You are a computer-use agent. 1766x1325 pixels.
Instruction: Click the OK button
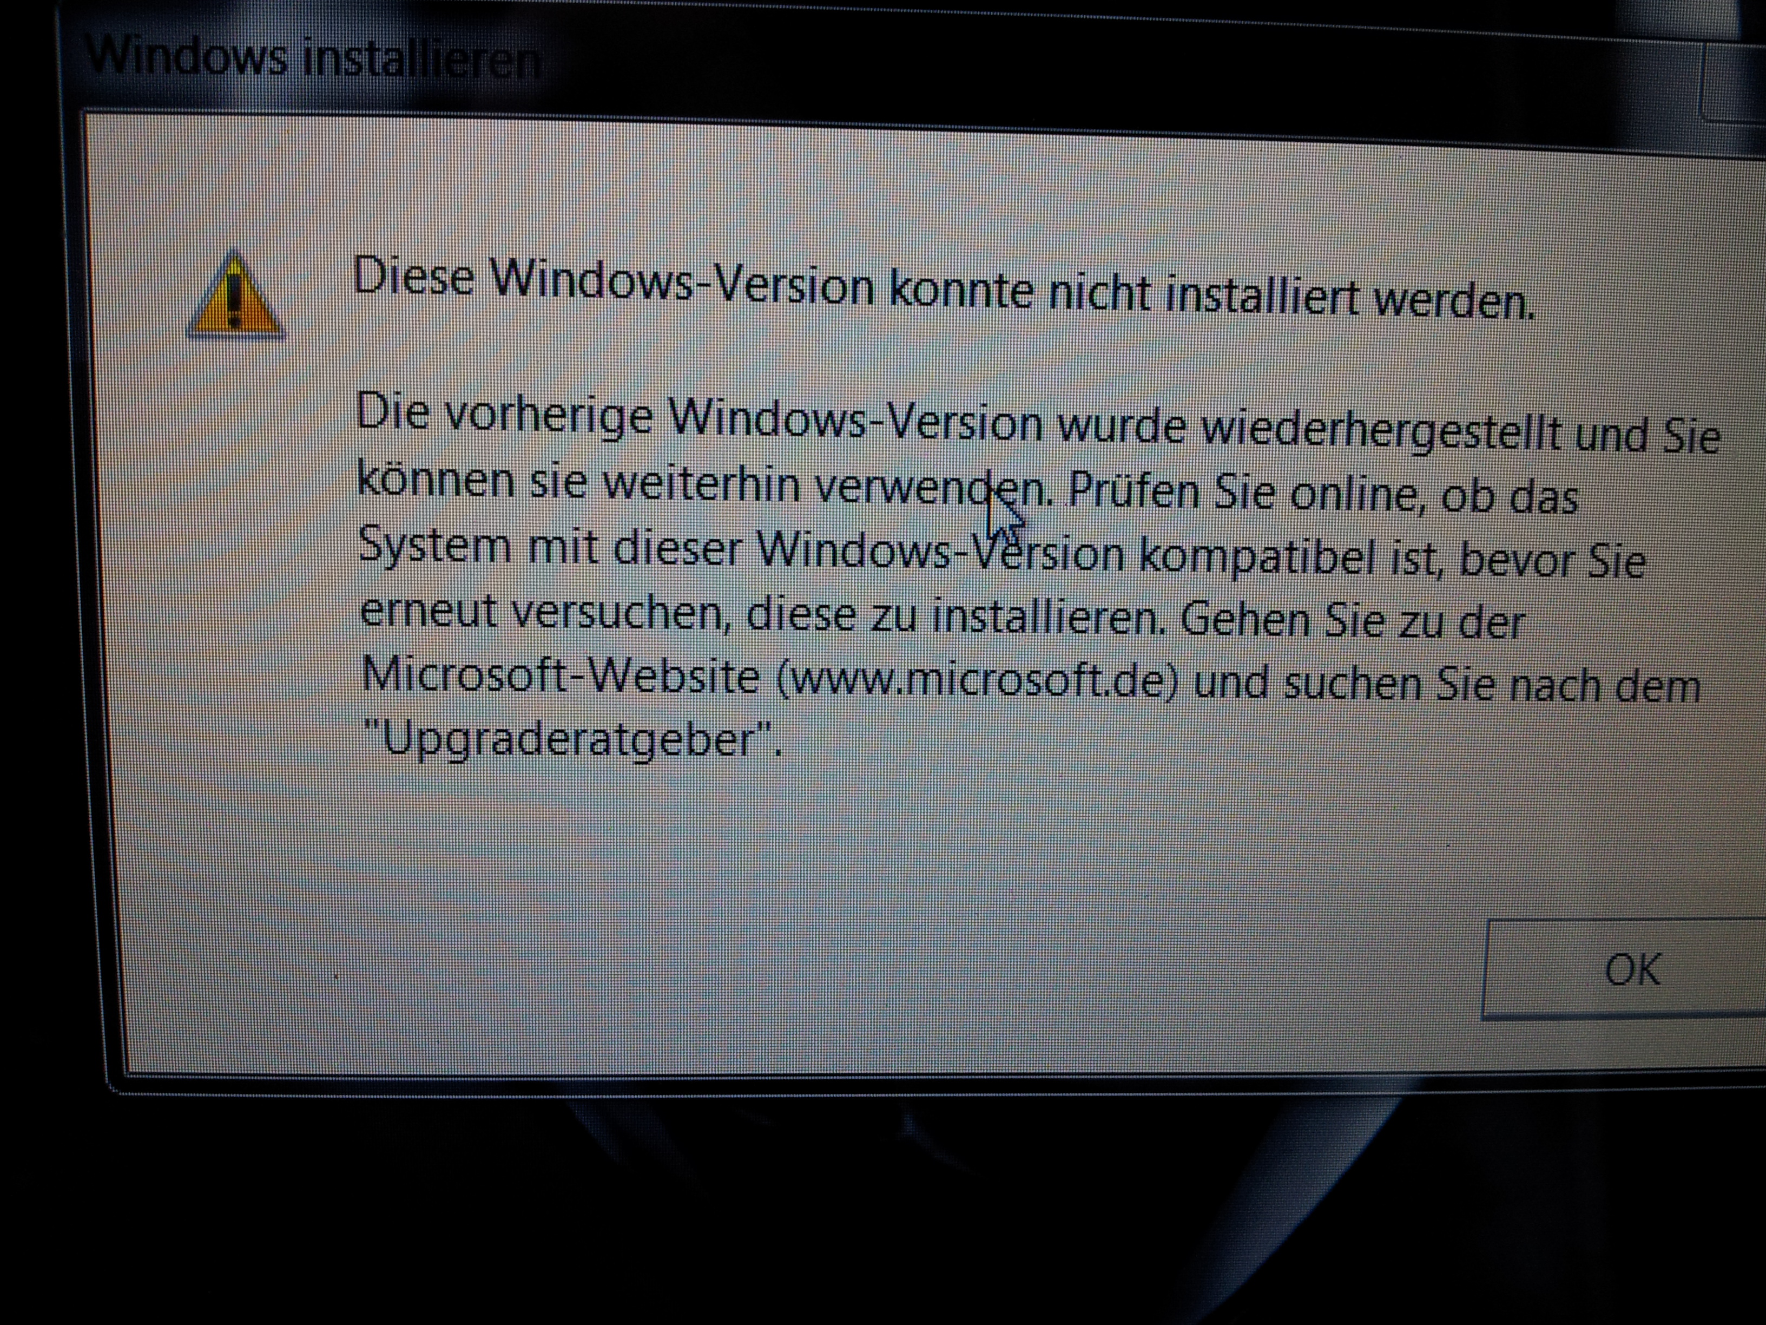[1624, 969]
